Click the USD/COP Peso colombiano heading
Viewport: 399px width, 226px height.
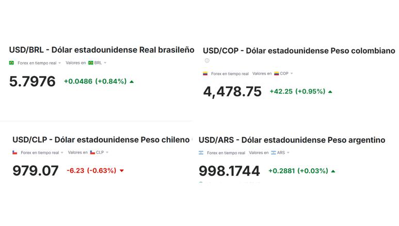point(299,51)
